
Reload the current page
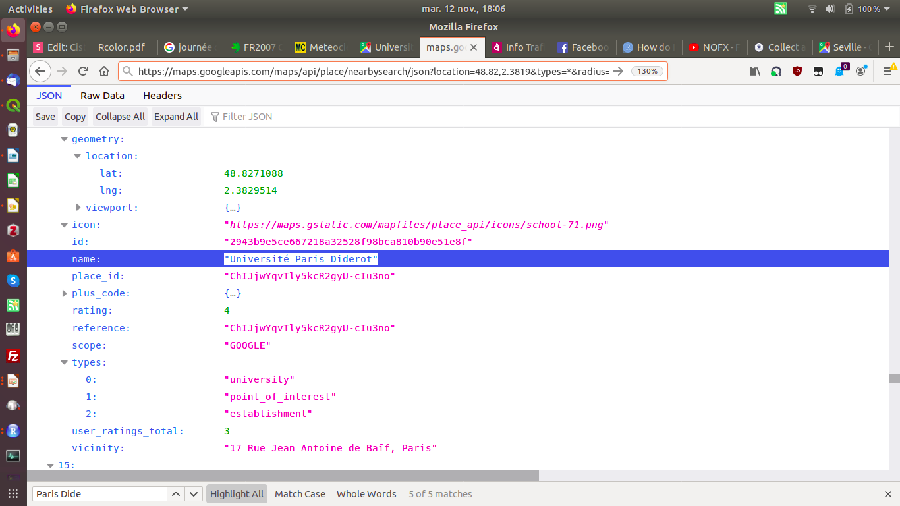[83, 71]
